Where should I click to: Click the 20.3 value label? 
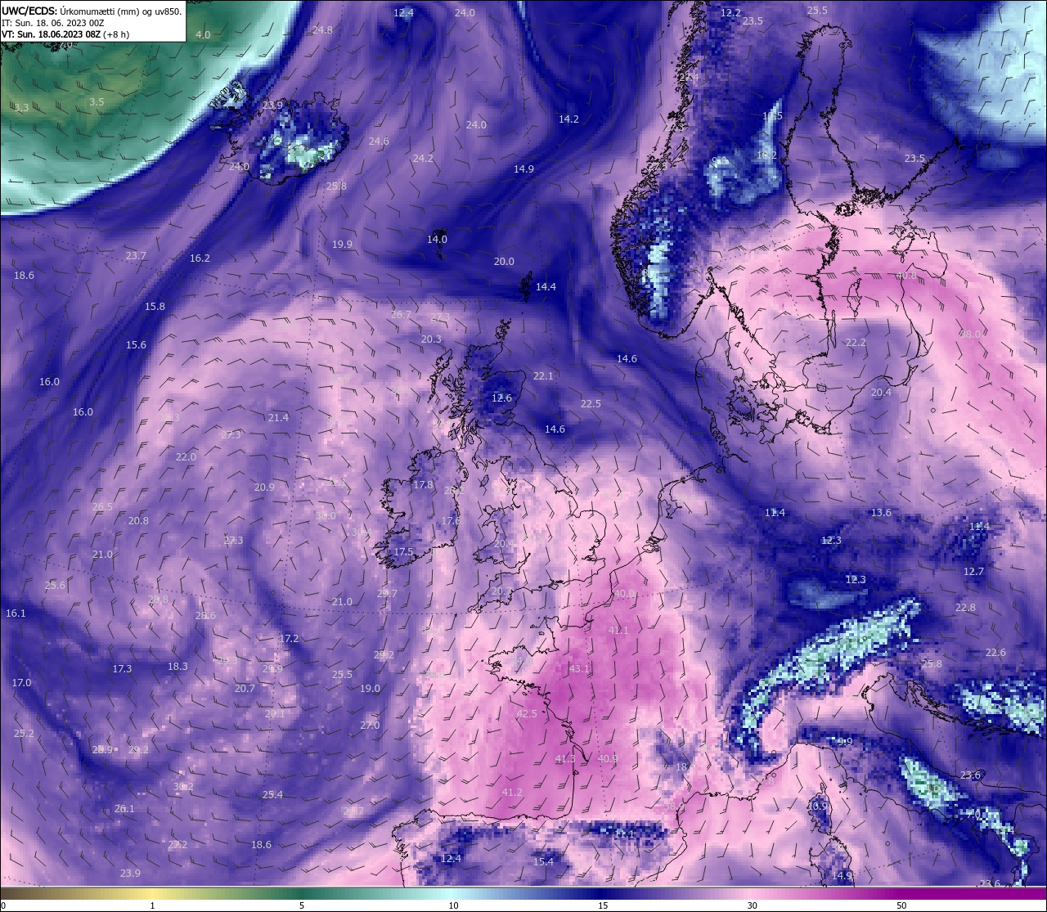(431, 339)
